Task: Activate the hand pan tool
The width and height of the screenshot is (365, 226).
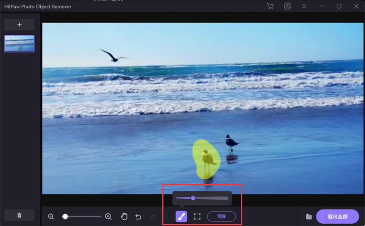Action: point(124,216)
